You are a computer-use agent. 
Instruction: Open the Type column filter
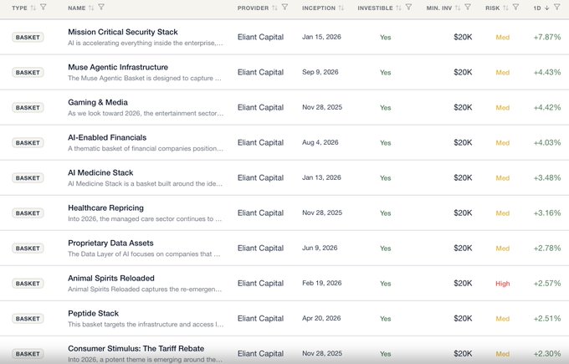(x=44, y=8)
